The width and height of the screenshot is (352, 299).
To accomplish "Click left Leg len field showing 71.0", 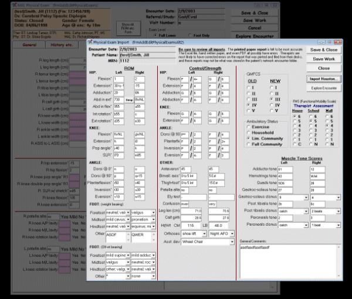I will [x=191, y=211].
